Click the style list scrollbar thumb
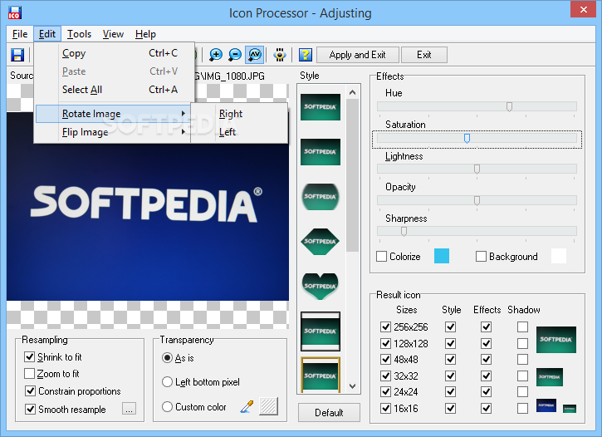This screenshot has height=437, width=602. click(352, 175)
